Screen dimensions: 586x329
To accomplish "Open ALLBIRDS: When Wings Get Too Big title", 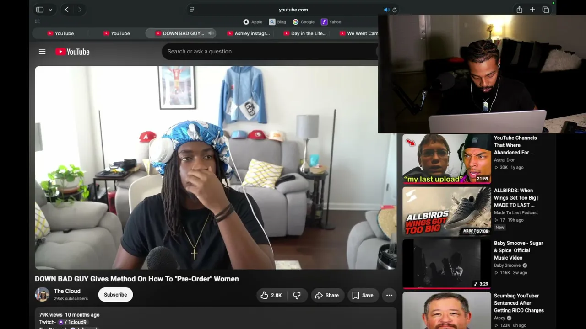I will tap(516, 197).
